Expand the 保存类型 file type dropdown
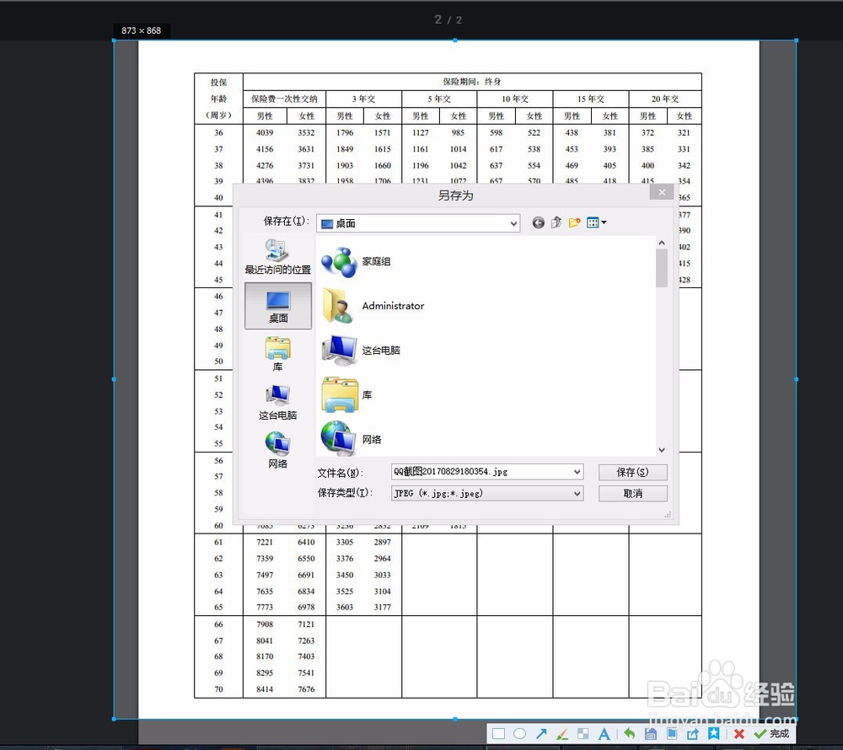This screenshot has width=843, height=750. click(577, 493)
